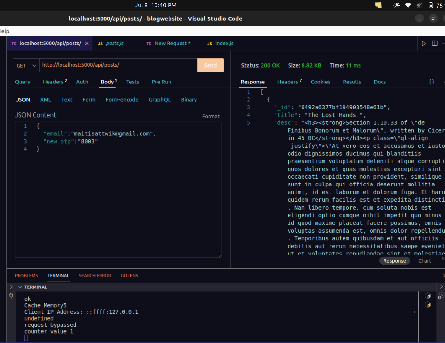Click the yellow hexagon terminal instance icon
Screen dimensions: 445x343
pos(428,305)
